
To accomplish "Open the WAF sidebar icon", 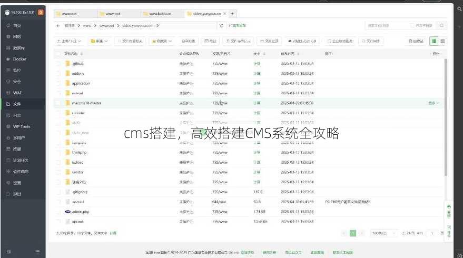I will pos(8,93).
